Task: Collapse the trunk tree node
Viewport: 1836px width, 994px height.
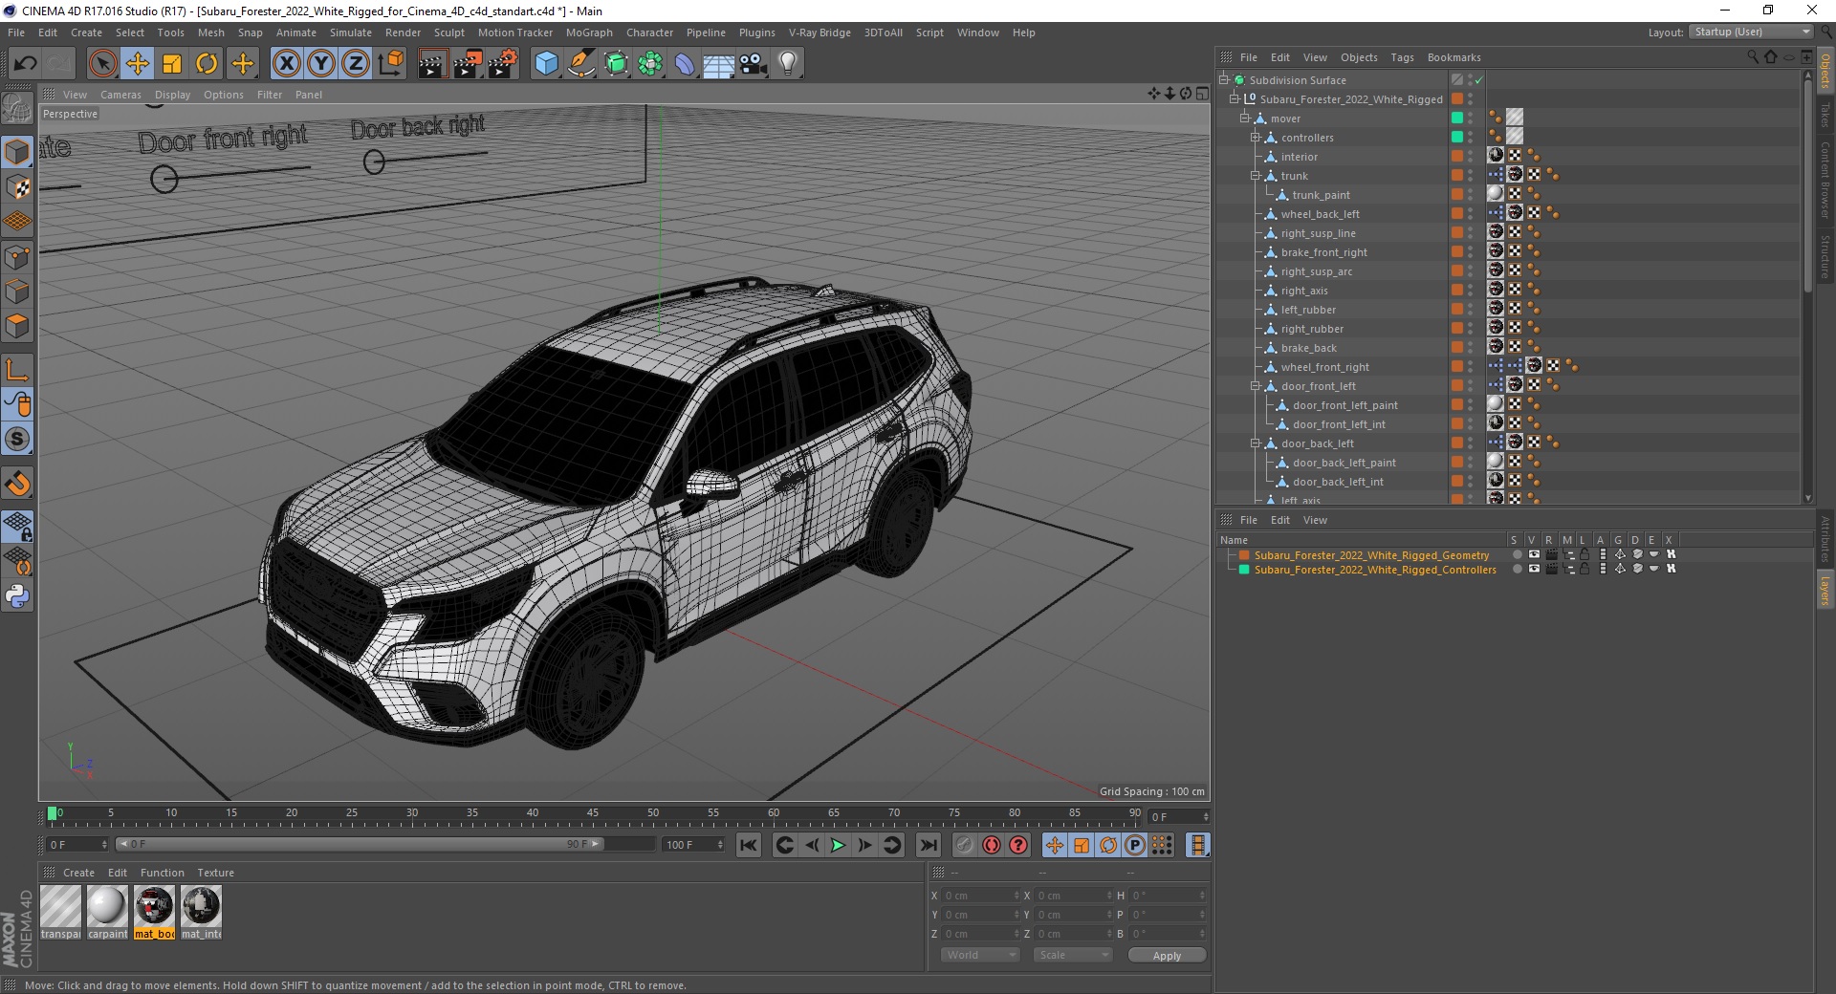Action: coord(1256,176)
